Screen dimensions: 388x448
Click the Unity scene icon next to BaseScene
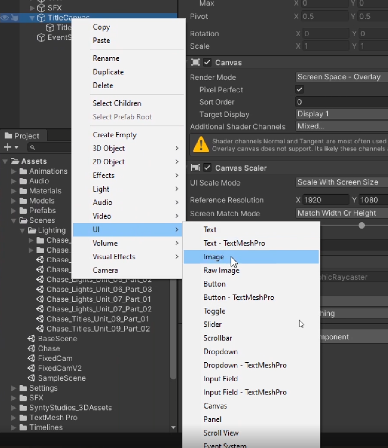click(32, 339)
